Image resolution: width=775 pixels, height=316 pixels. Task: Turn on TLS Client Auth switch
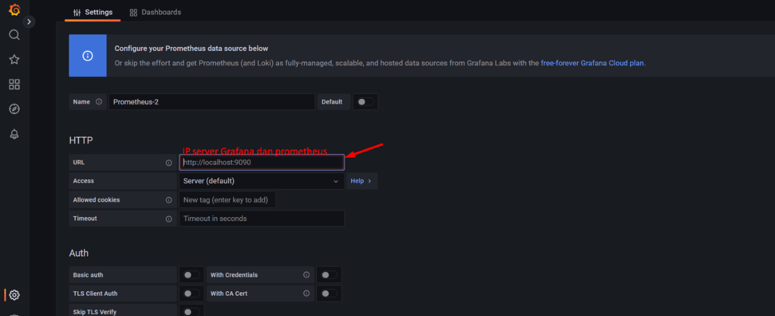(191, 293)
